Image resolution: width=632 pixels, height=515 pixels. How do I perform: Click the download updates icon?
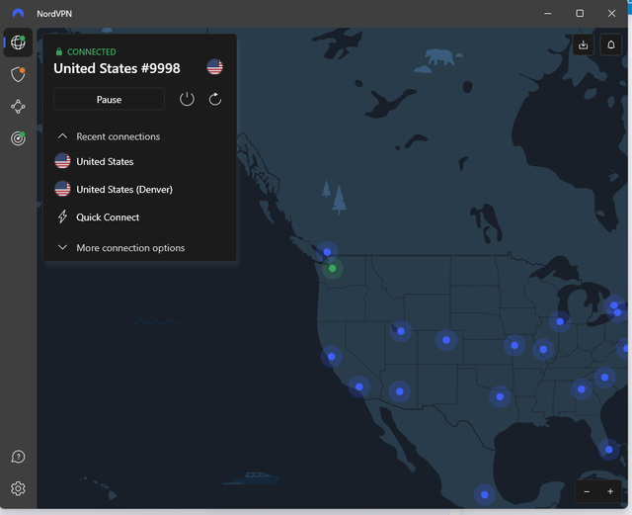[x=583, y=44]
